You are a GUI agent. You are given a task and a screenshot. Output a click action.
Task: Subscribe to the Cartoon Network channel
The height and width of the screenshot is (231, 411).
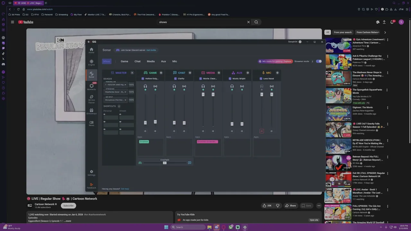(x=68, y=206)
